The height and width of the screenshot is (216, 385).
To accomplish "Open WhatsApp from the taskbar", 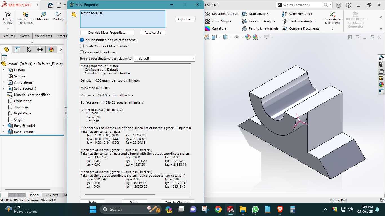I will [255, 209].
